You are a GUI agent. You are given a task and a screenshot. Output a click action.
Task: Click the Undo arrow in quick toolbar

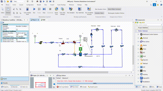tap(28, 2)
